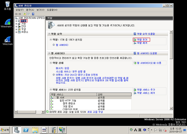Expand the 기능 tree node
Image resolution: width=187 pixels, height=134 pixels.
(x=16, y=24)
